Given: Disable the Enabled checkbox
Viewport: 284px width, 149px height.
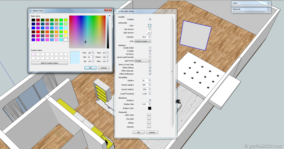Looking at the screenshot, I should 150,20.
